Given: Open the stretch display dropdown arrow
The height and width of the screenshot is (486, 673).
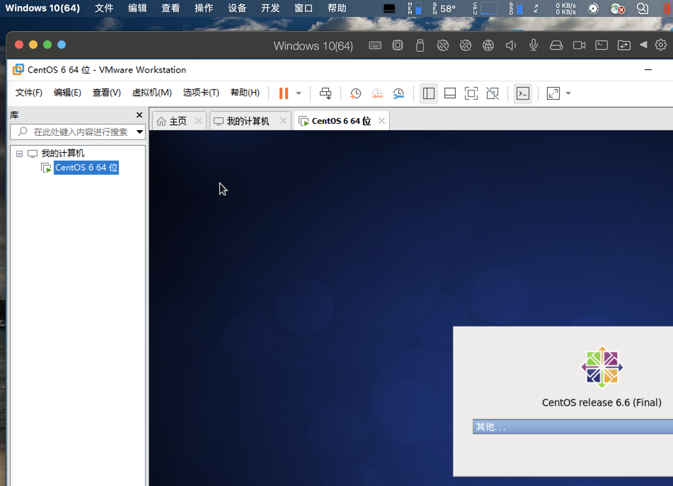Looking at the screenshot, I should [568, 93].
